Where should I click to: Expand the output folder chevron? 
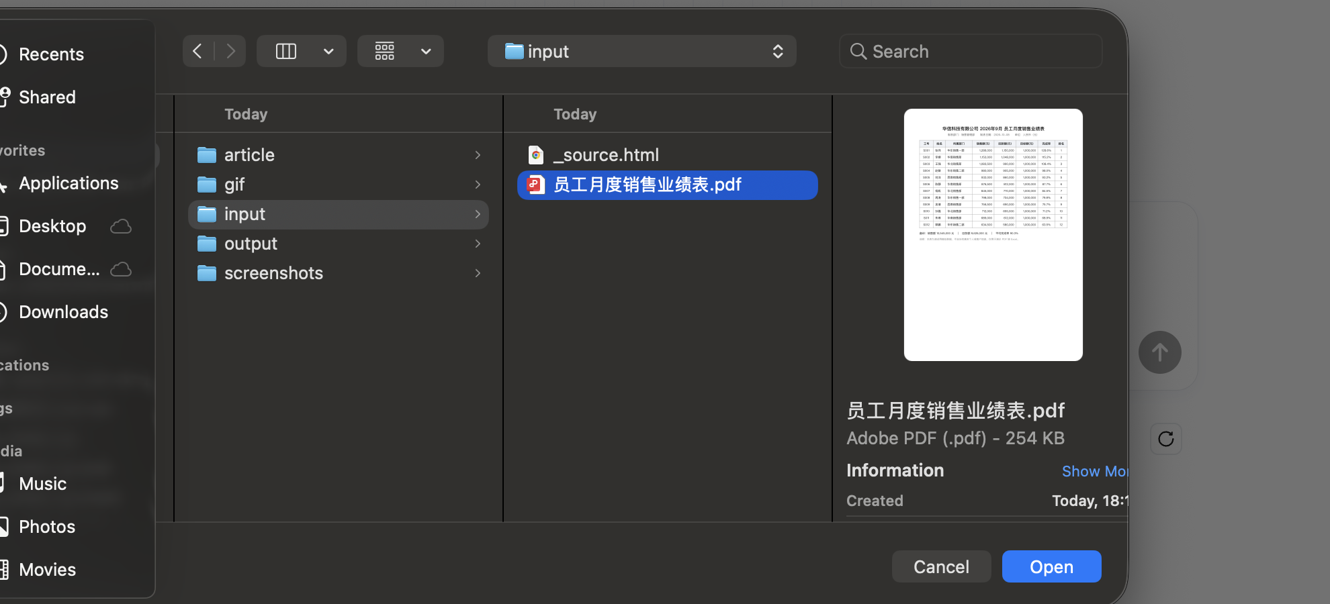tap(478, 244)
